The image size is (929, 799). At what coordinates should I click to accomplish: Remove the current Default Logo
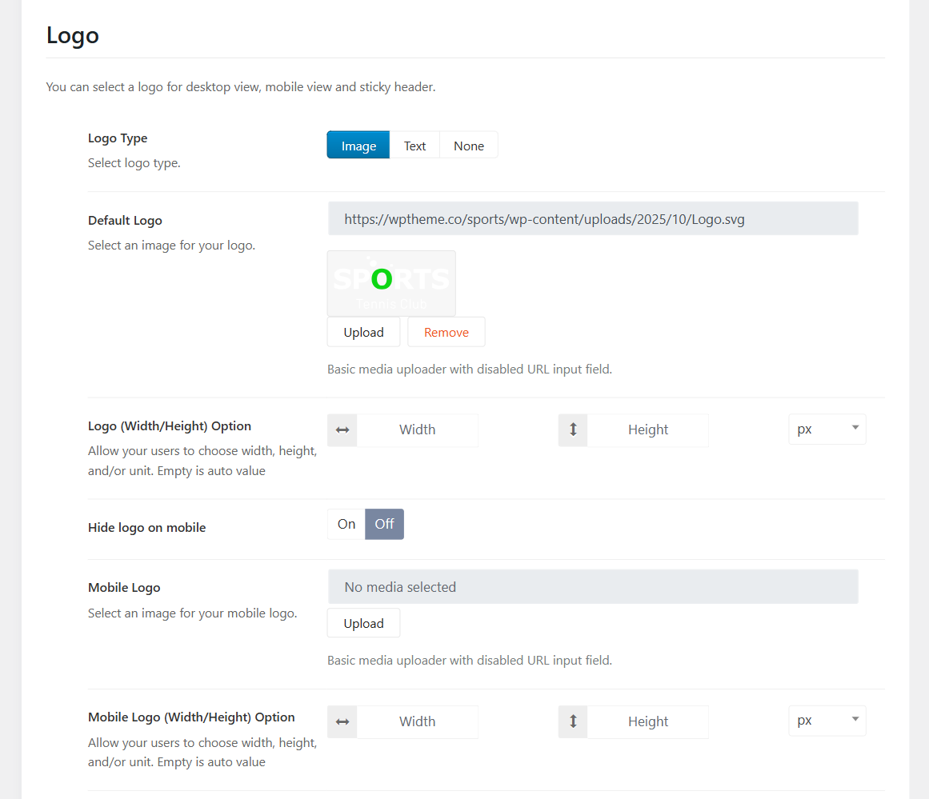click(446, 333)
